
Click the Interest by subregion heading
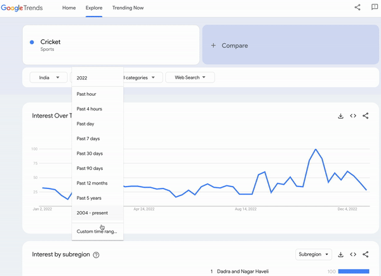(61, 254)
